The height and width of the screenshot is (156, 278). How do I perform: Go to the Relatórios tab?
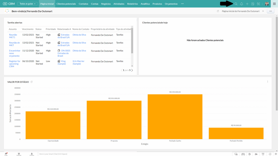[x=132, y=4]
